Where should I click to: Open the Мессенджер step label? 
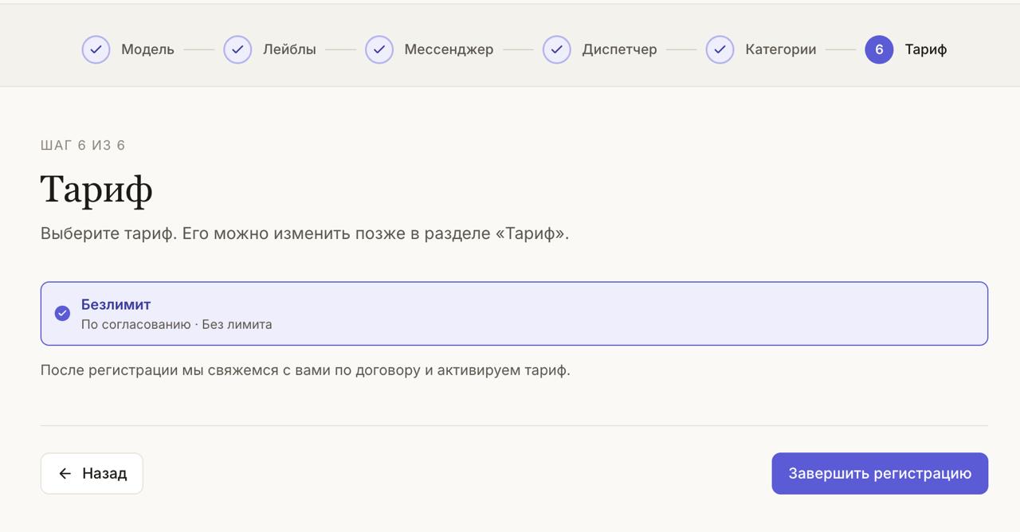click(x=449, y=49)
